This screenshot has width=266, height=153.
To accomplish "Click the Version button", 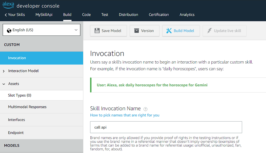I will pos(144,31).
